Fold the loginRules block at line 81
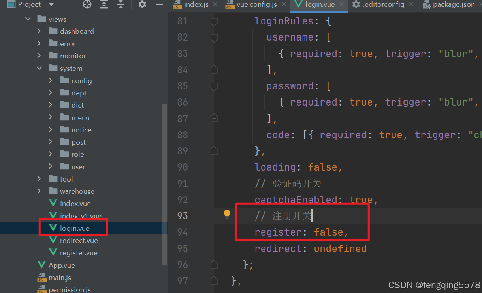 (x=214, y=21)
